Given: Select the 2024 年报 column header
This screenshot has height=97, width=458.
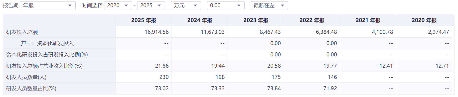Looking at the screenshot, I should coord(200,20).
